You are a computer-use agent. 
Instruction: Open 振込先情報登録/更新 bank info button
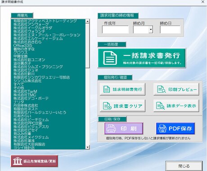[34, 161]
